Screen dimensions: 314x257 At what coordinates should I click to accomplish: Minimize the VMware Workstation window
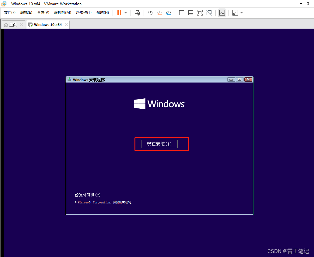[x=301, y=4]
